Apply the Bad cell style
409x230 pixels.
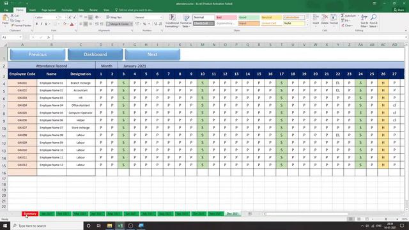click(226, 17)
